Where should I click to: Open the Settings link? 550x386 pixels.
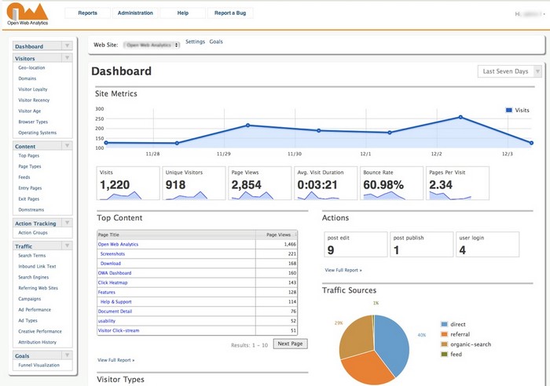pyautogui.click(x=195, y=42)
